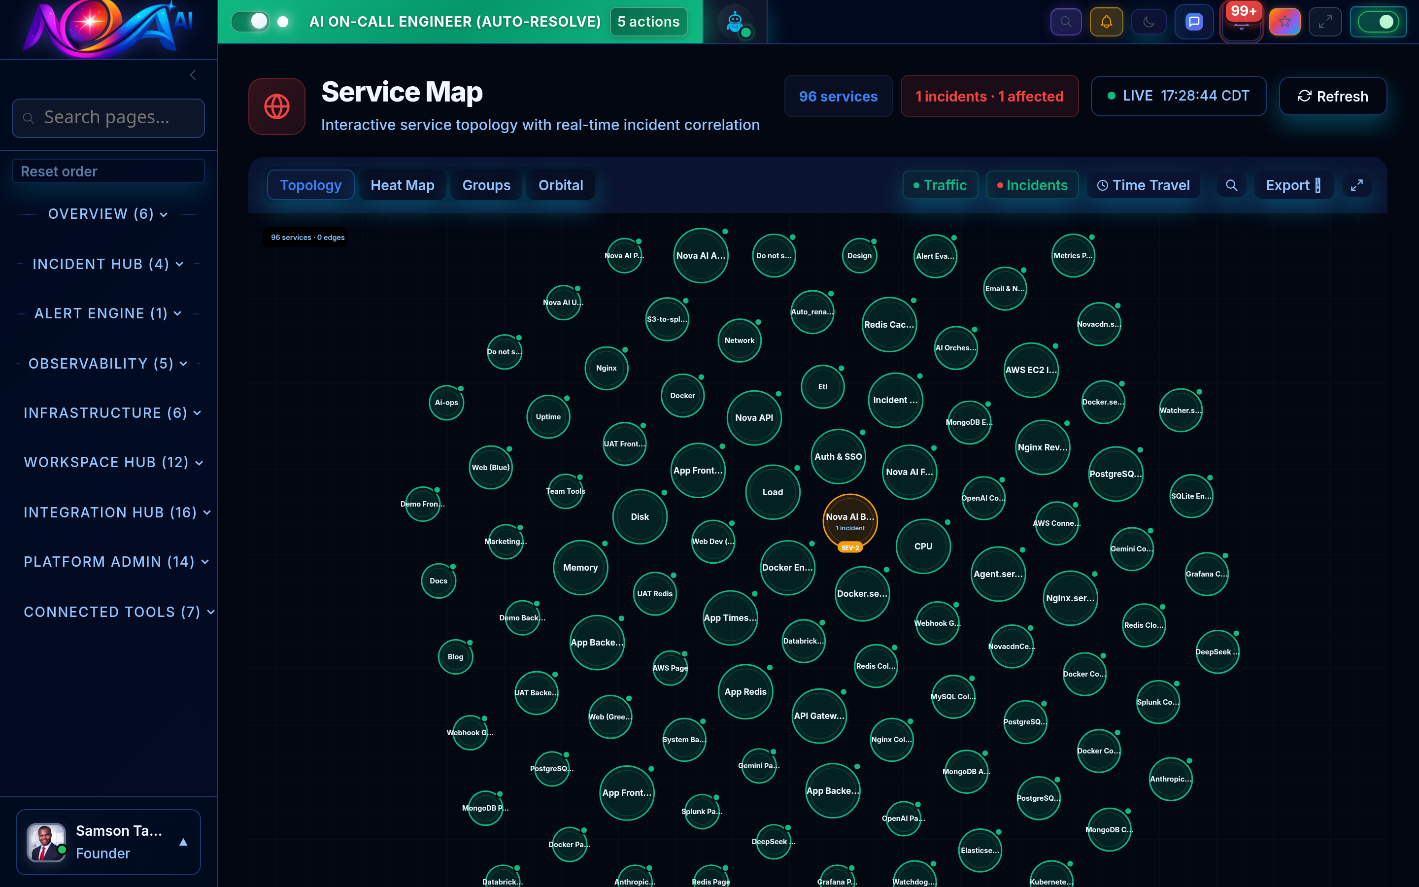Screen dimensions: 1419x887
Task: Open Export options for the service map
Action: coord(1293,185)
